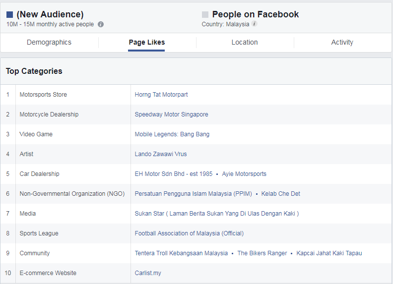Click the grey People on Facebook color square

coord(205,14)
